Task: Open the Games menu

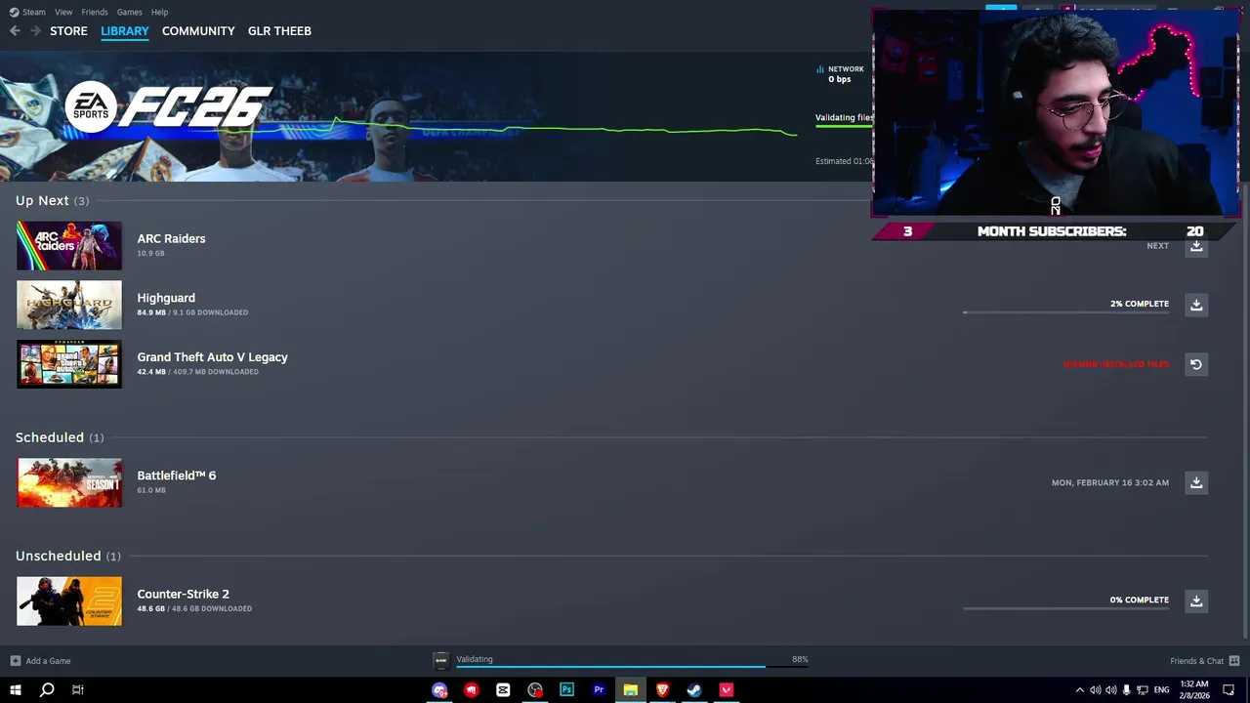Action: pyautogui.click(x=129, y=12)
